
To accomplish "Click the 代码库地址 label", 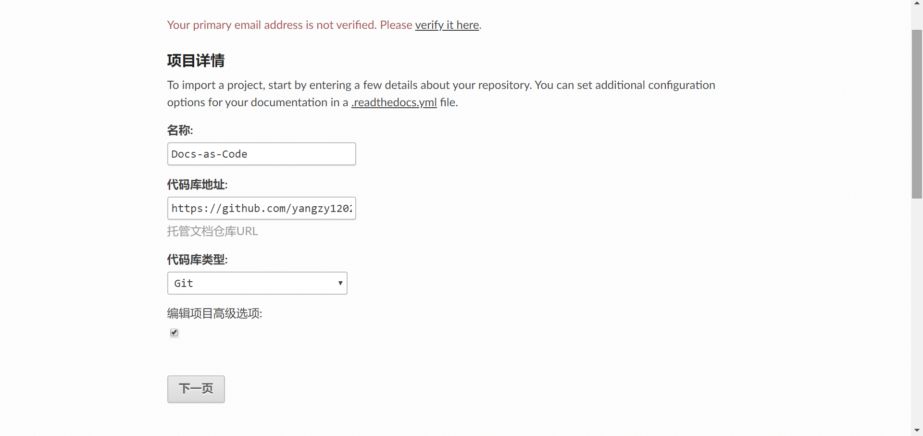I will [197, 185].
